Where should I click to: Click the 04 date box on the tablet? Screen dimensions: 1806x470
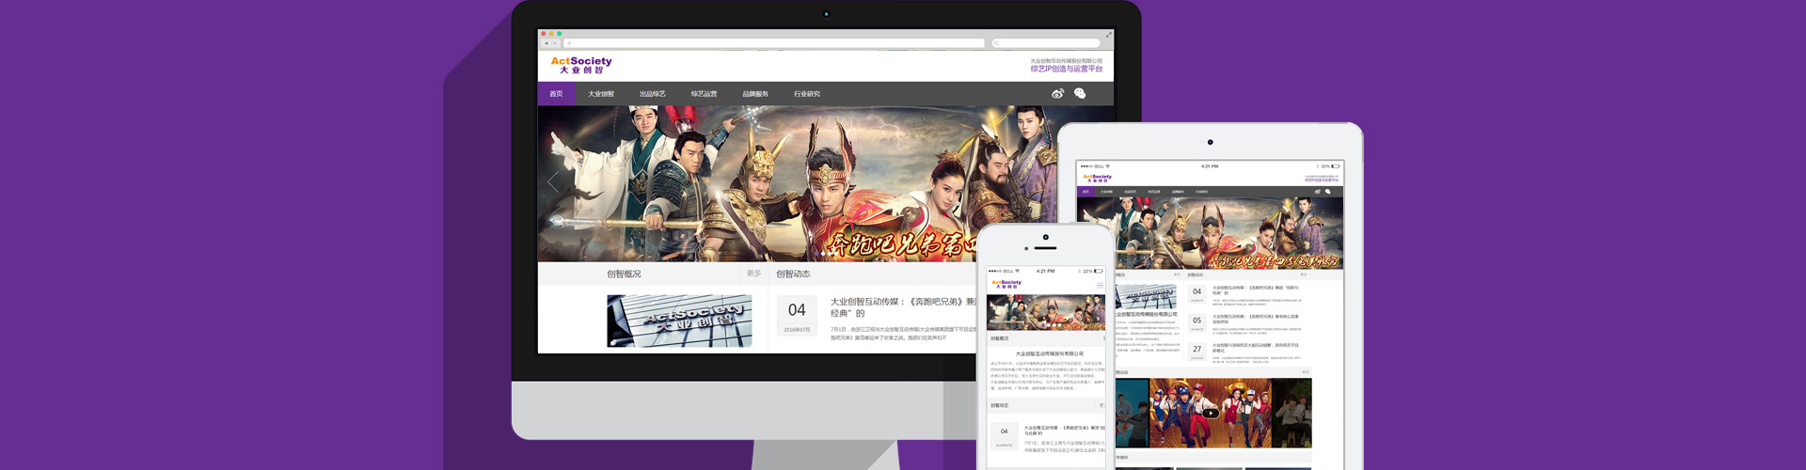[x=1196, y=294]
